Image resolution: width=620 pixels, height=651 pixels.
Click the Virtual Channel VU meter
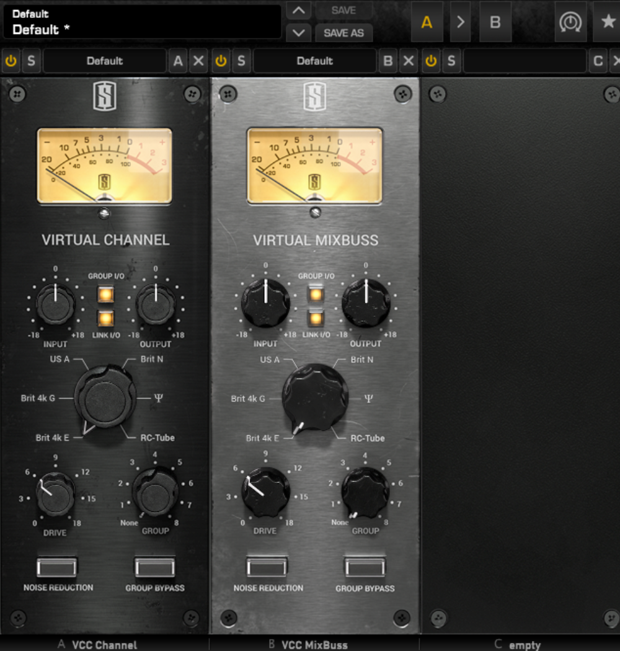104,166
